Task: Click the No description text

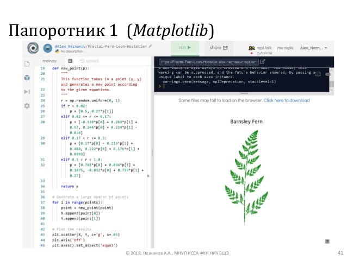Action: coord(72,51)
